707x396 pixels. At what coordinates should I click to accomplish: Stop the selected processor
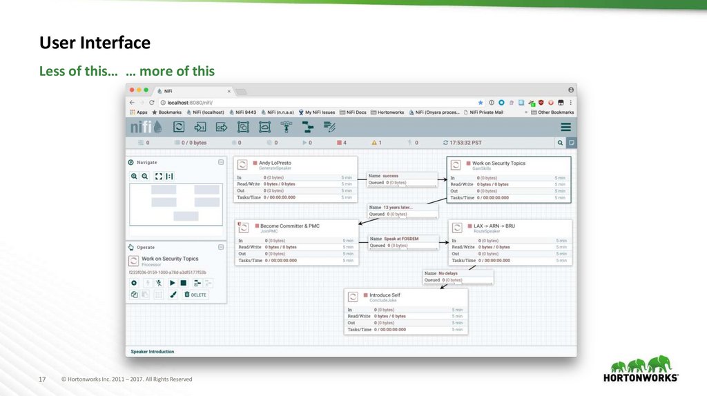coord(184,283)
